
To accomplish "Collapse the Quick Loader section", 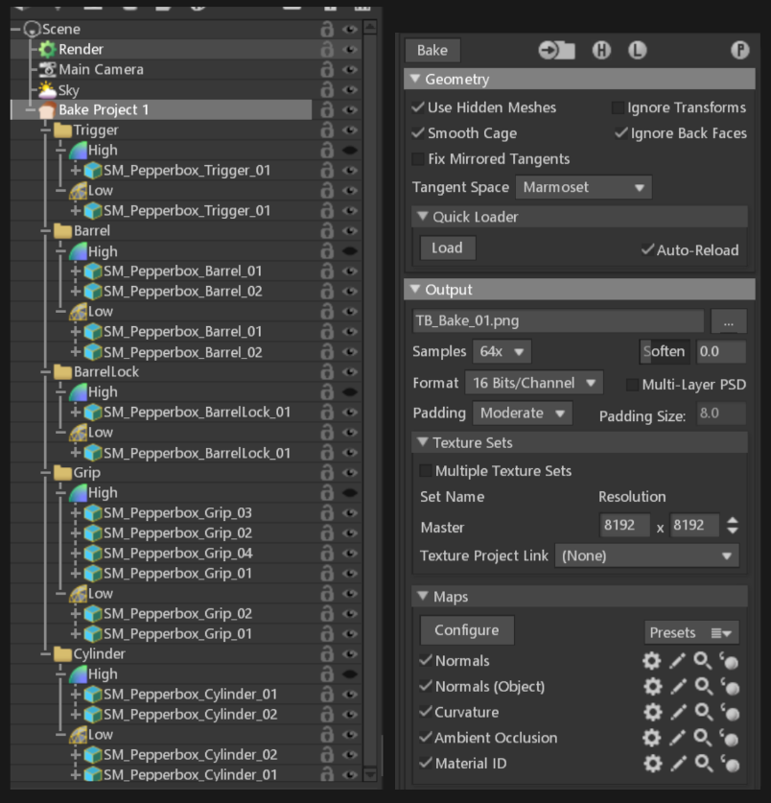I will point(422,216).
